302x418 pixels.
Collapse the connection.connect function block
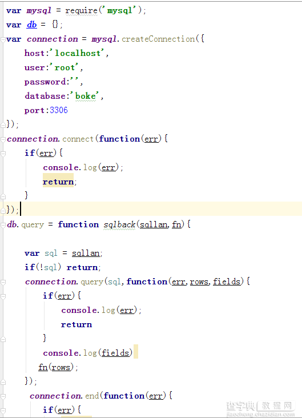[3, 139]
